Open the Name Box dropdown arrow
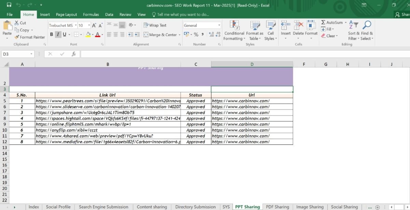 click(31, 54)
